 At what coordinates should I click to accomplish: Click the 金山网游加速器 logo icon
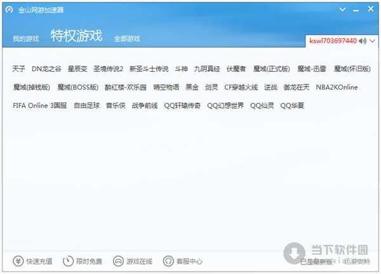[10, 10]
